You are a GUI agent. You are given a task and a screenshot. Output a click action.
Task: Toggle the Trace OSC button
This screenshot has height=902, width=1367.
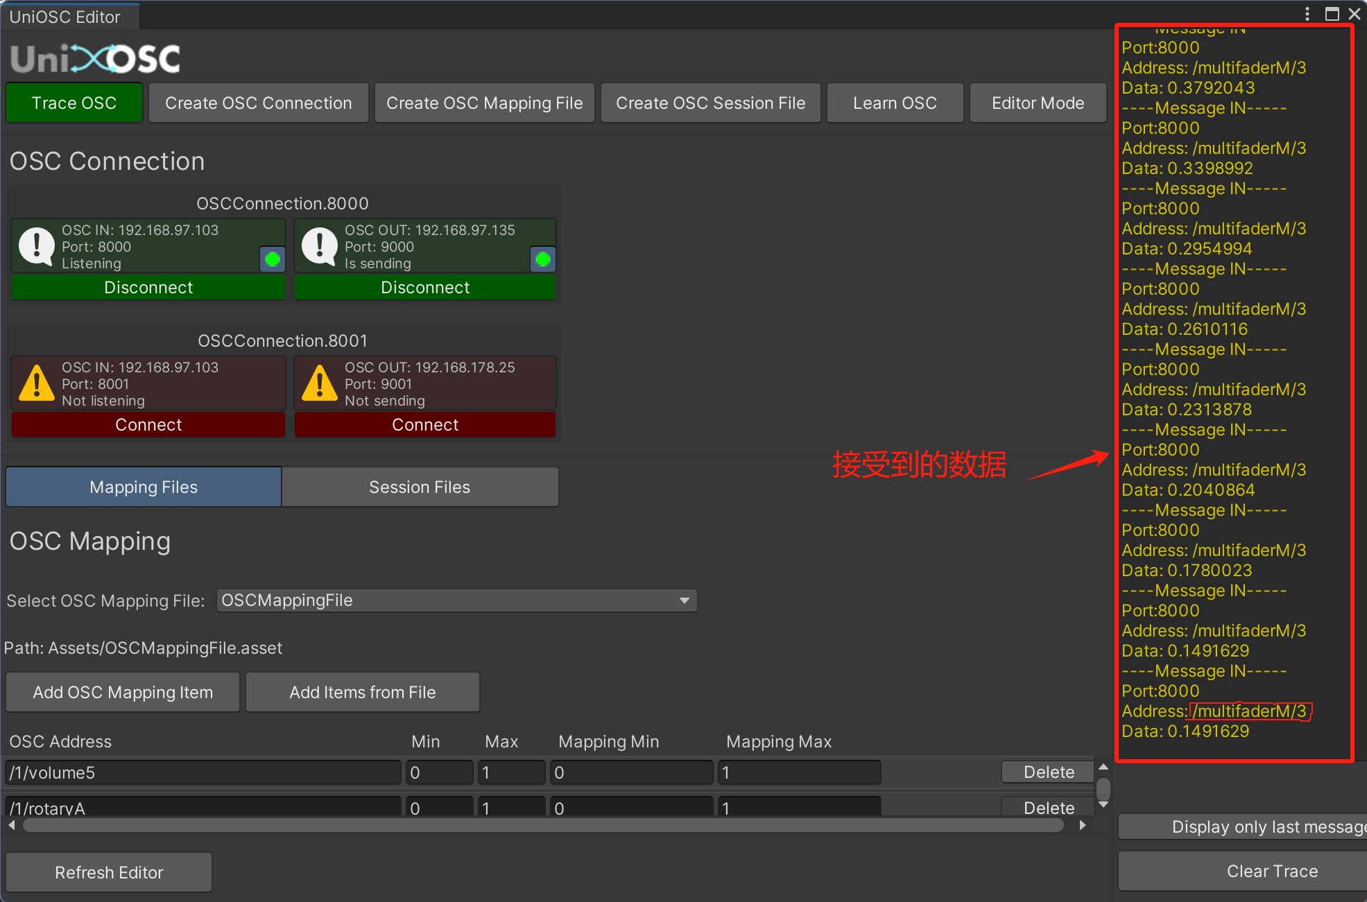click(x=74, y=103)
